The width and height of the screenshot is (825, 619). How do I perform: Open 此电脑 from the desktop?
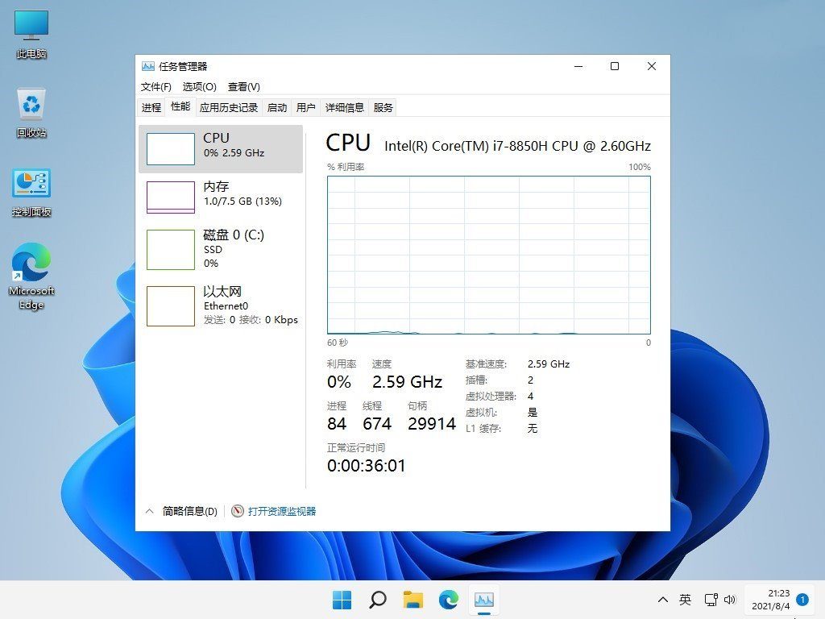coord(30,31)
